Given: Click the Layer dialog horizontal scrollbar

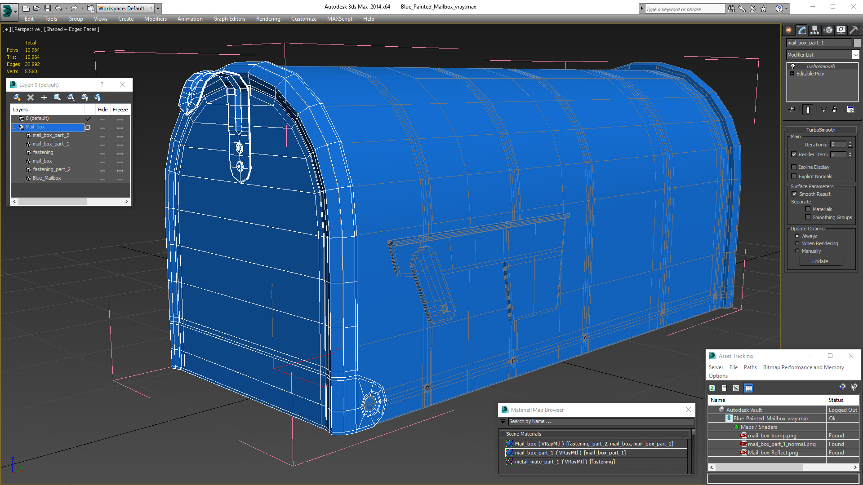Looking at the screenshot, I should (x=71, y=202).
